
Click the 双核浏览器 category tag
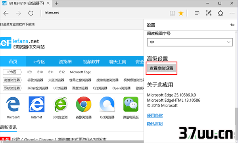click(12, 88)
